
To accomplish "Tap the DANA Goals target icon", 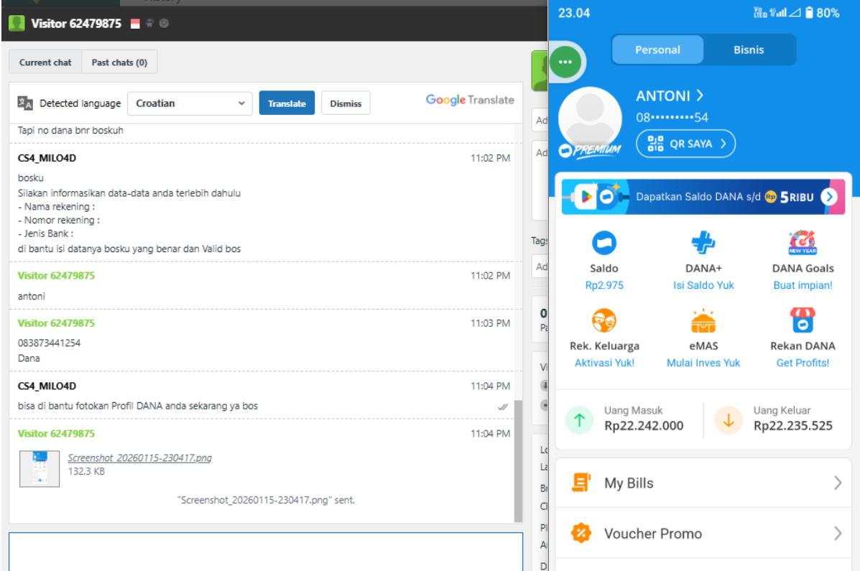I will (x=803, y=243).
